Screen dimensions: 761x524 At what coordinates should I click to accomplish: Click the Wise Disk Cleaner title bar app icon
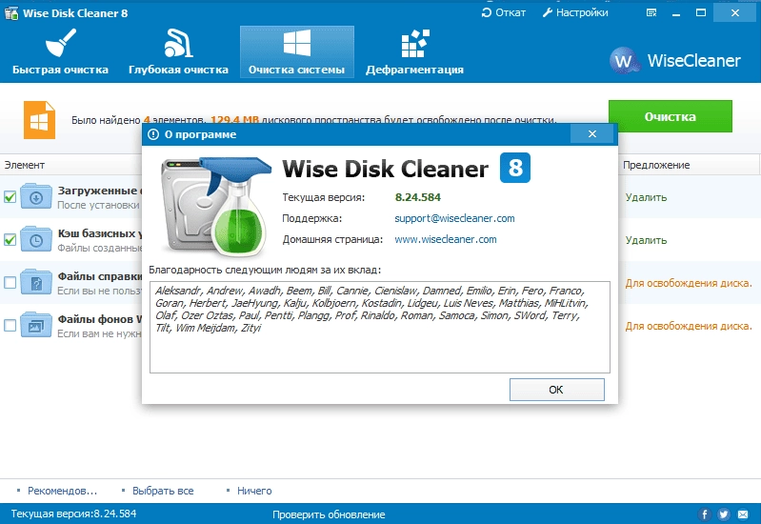[11, 12]
